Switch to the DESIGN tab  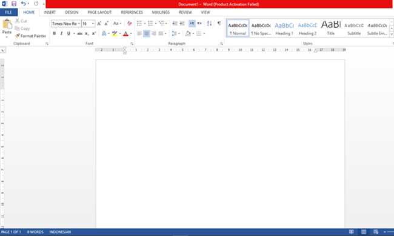[x=72, y=12]
